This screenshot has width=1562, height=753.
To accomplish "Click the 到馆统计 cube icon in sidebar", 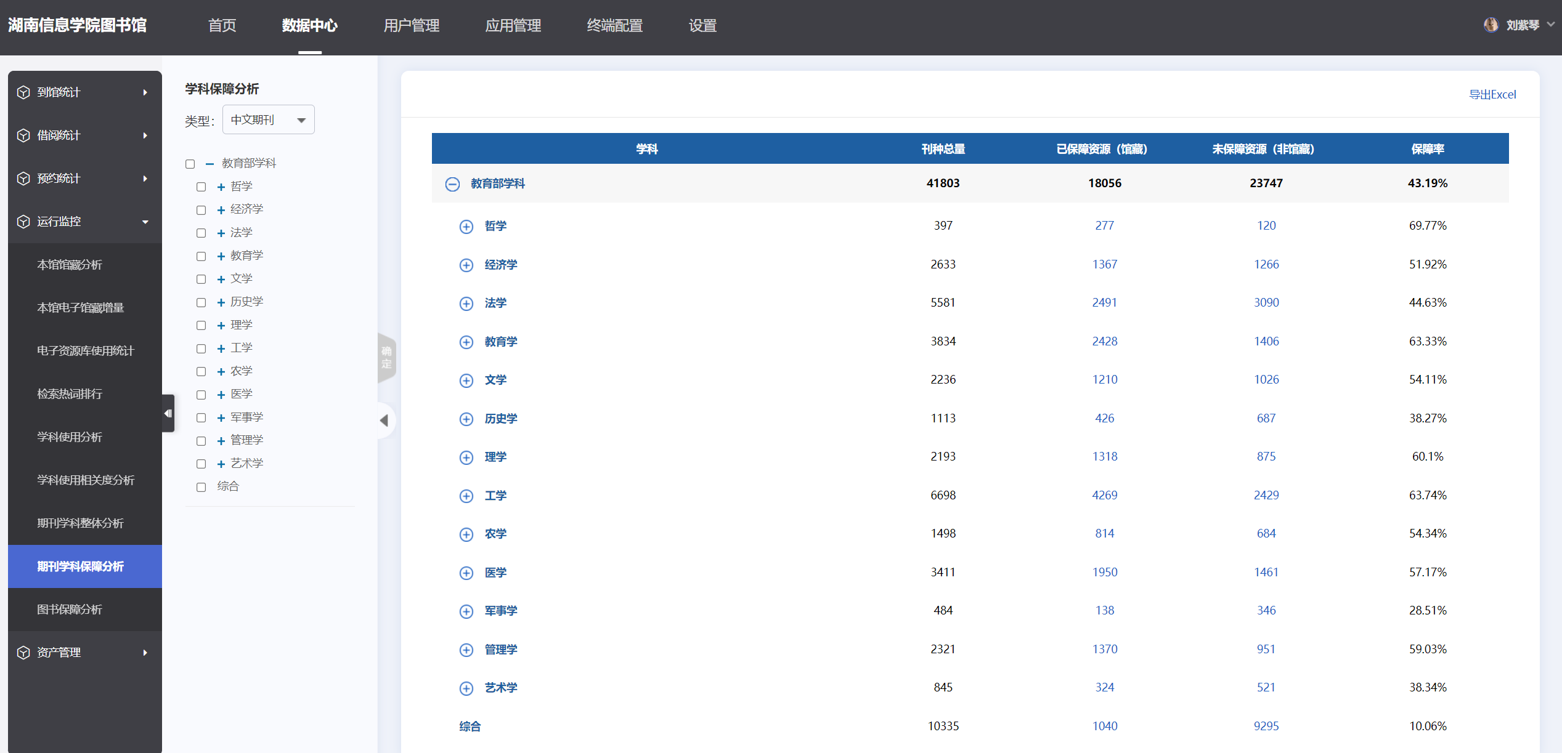I will pyautogui.click(x=23, y=92).
